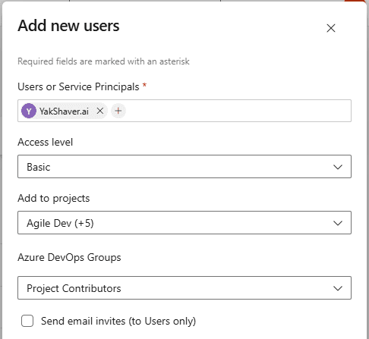
Task: Click the Access level field label
Action: click(x=46, y=142)
